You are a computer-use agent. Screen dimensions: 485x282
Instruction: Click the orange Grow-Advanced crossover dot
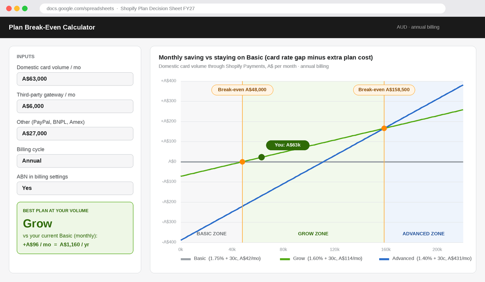point(384,128)
